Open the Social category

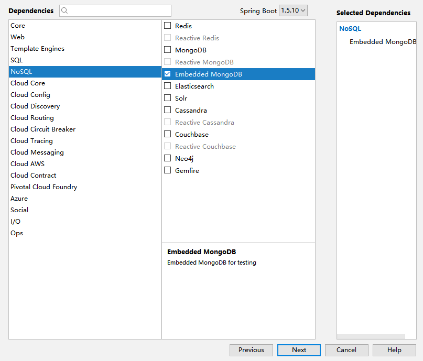(x=85, y=210)
